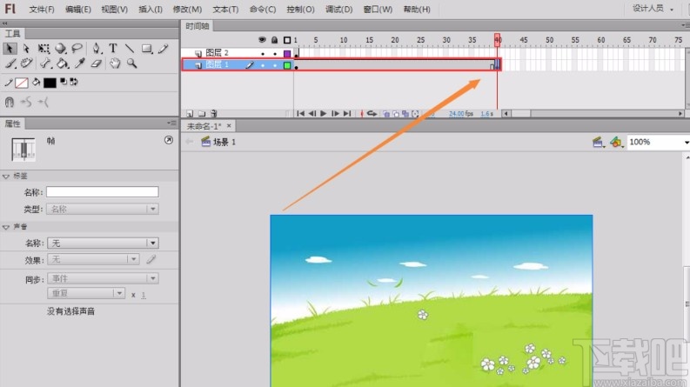The width and height of the screenshot is (690, 387).
Task: Toggle onion skin button
Action: pyautogui.click(x=386, y=113)
